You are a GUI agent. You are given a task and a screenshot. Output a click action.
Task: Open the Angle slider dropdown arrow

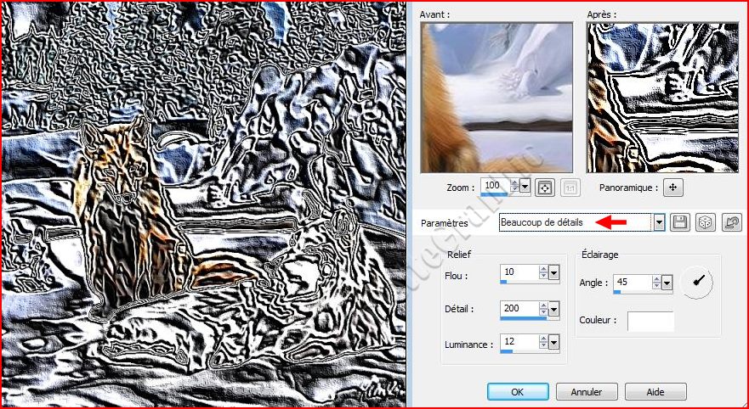(x=667, y=283)
